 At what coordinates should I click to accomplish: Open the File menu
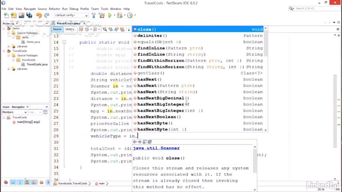pos(4,9)
